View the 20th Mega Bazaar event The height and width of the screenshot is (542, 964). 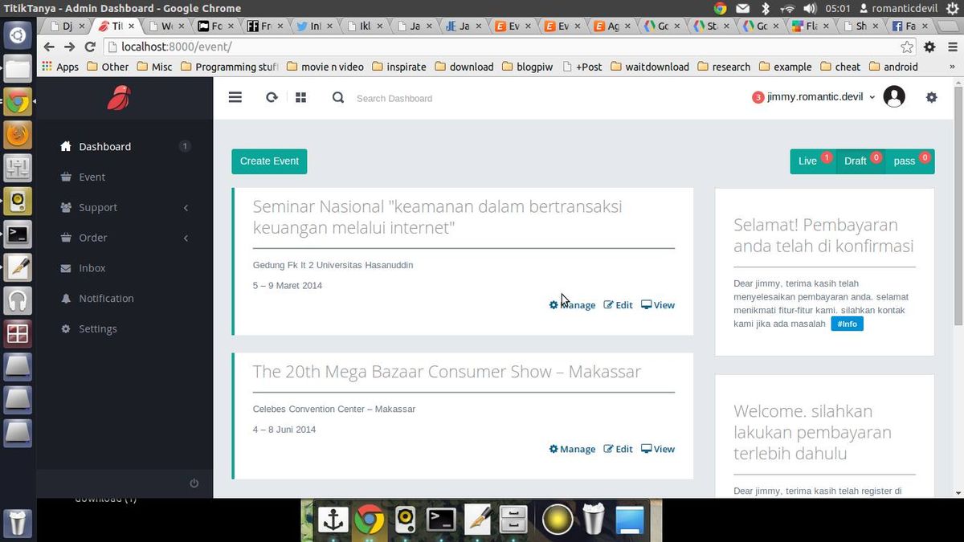tap(658, 449)
